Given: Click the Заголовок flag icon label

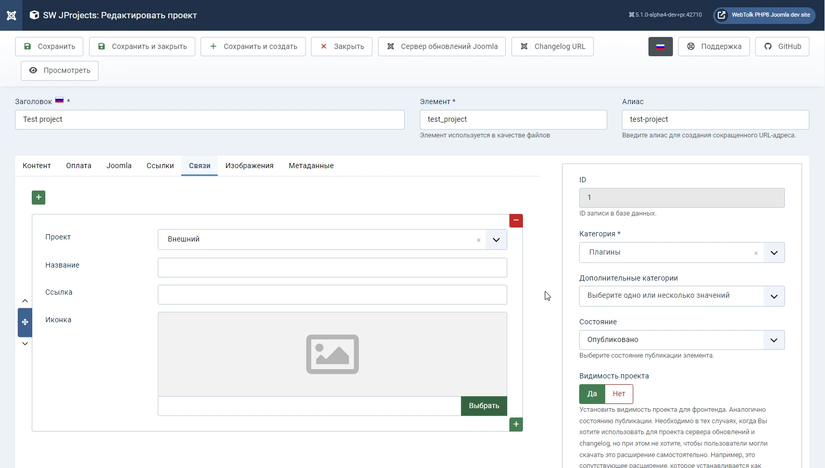Looking at the screenshot, I should tap(59, 100).
